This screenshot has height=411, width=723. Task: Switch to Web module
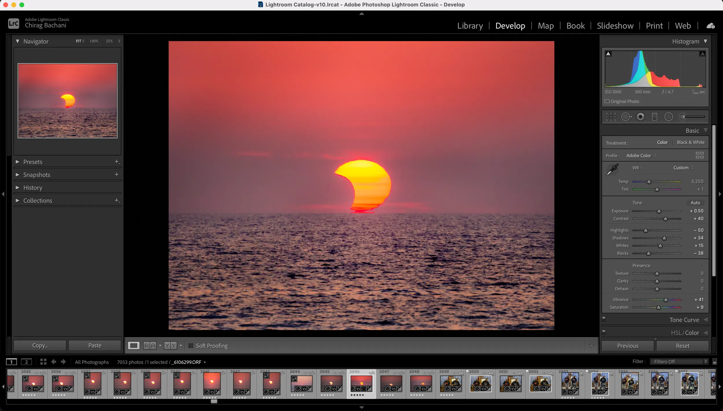click(683, 26)
